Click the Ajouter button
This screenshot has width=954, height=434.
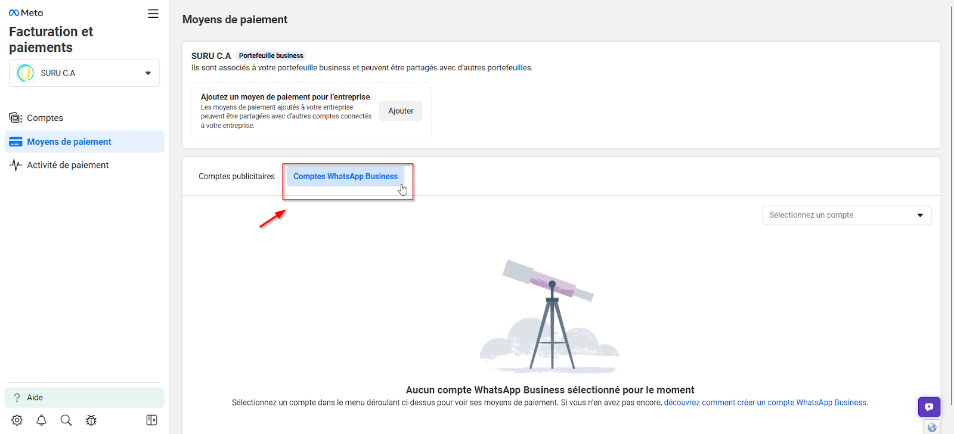pyautogui.click(x=401, y=111)
